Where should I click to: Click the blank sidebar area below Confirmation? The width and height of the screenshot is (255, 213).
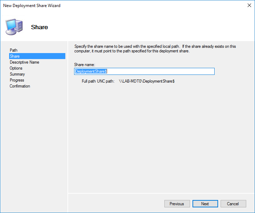coord(37,141)
